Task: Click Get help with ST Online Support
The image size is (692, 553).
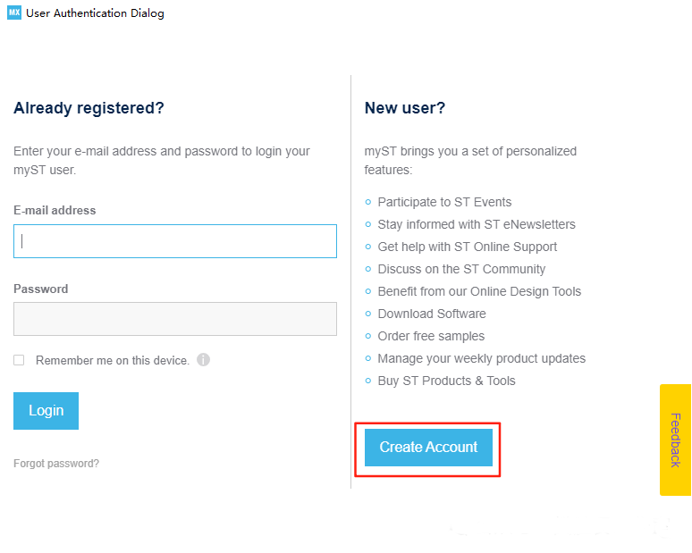Action: [x=467, y=247]
